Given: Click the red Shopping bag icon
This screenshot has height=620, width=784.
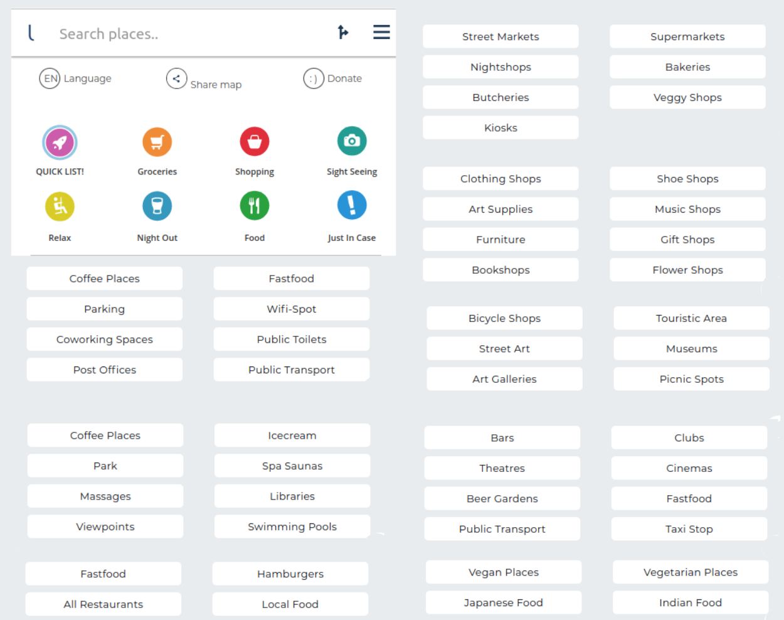Looking at the screenshot, I should (255, 142).
